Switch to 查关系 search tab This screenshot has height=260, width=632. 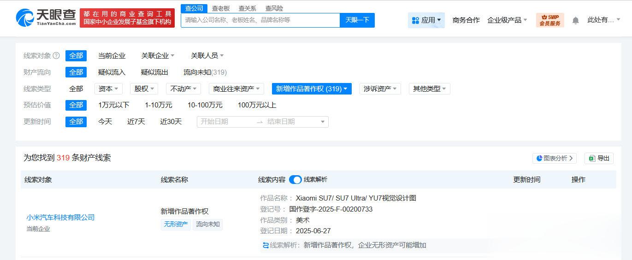(x=248, y=8)
